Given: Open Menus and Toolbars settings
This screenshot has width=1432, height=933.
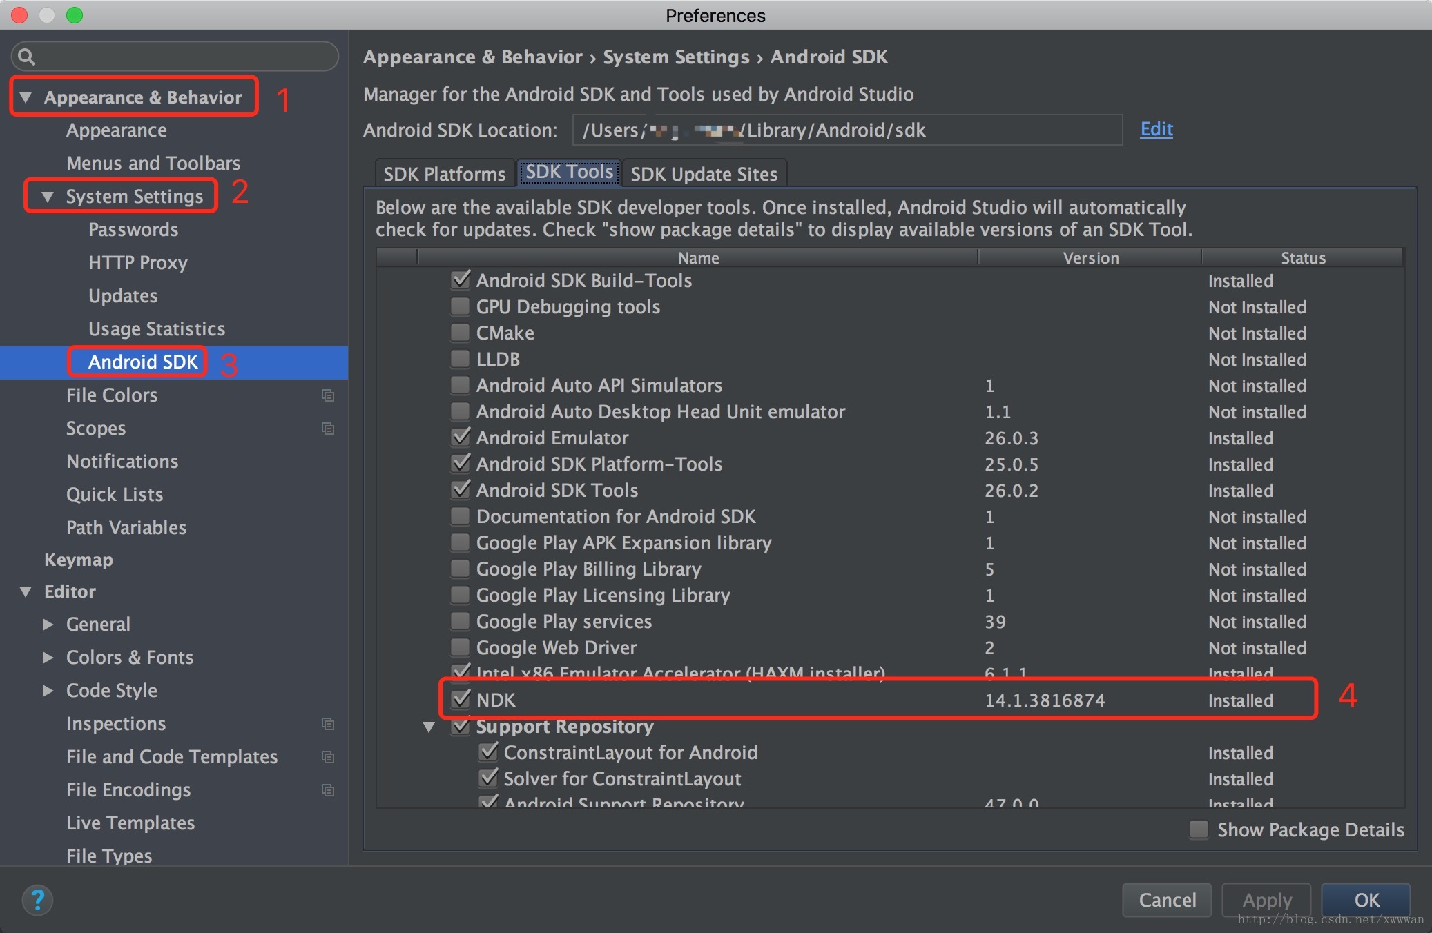Looking at the screenshot, I should coord(153,164).
